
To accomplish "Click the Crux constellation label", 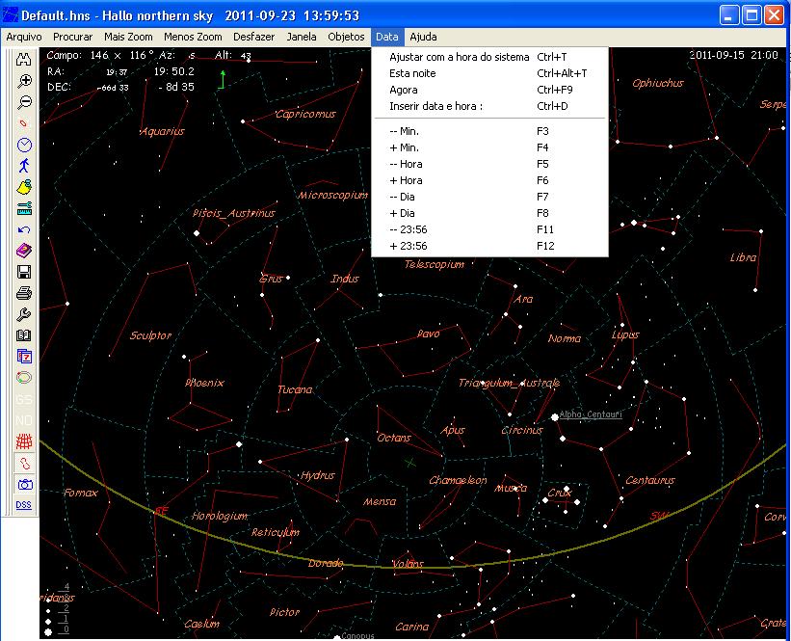I will [559, 493].
